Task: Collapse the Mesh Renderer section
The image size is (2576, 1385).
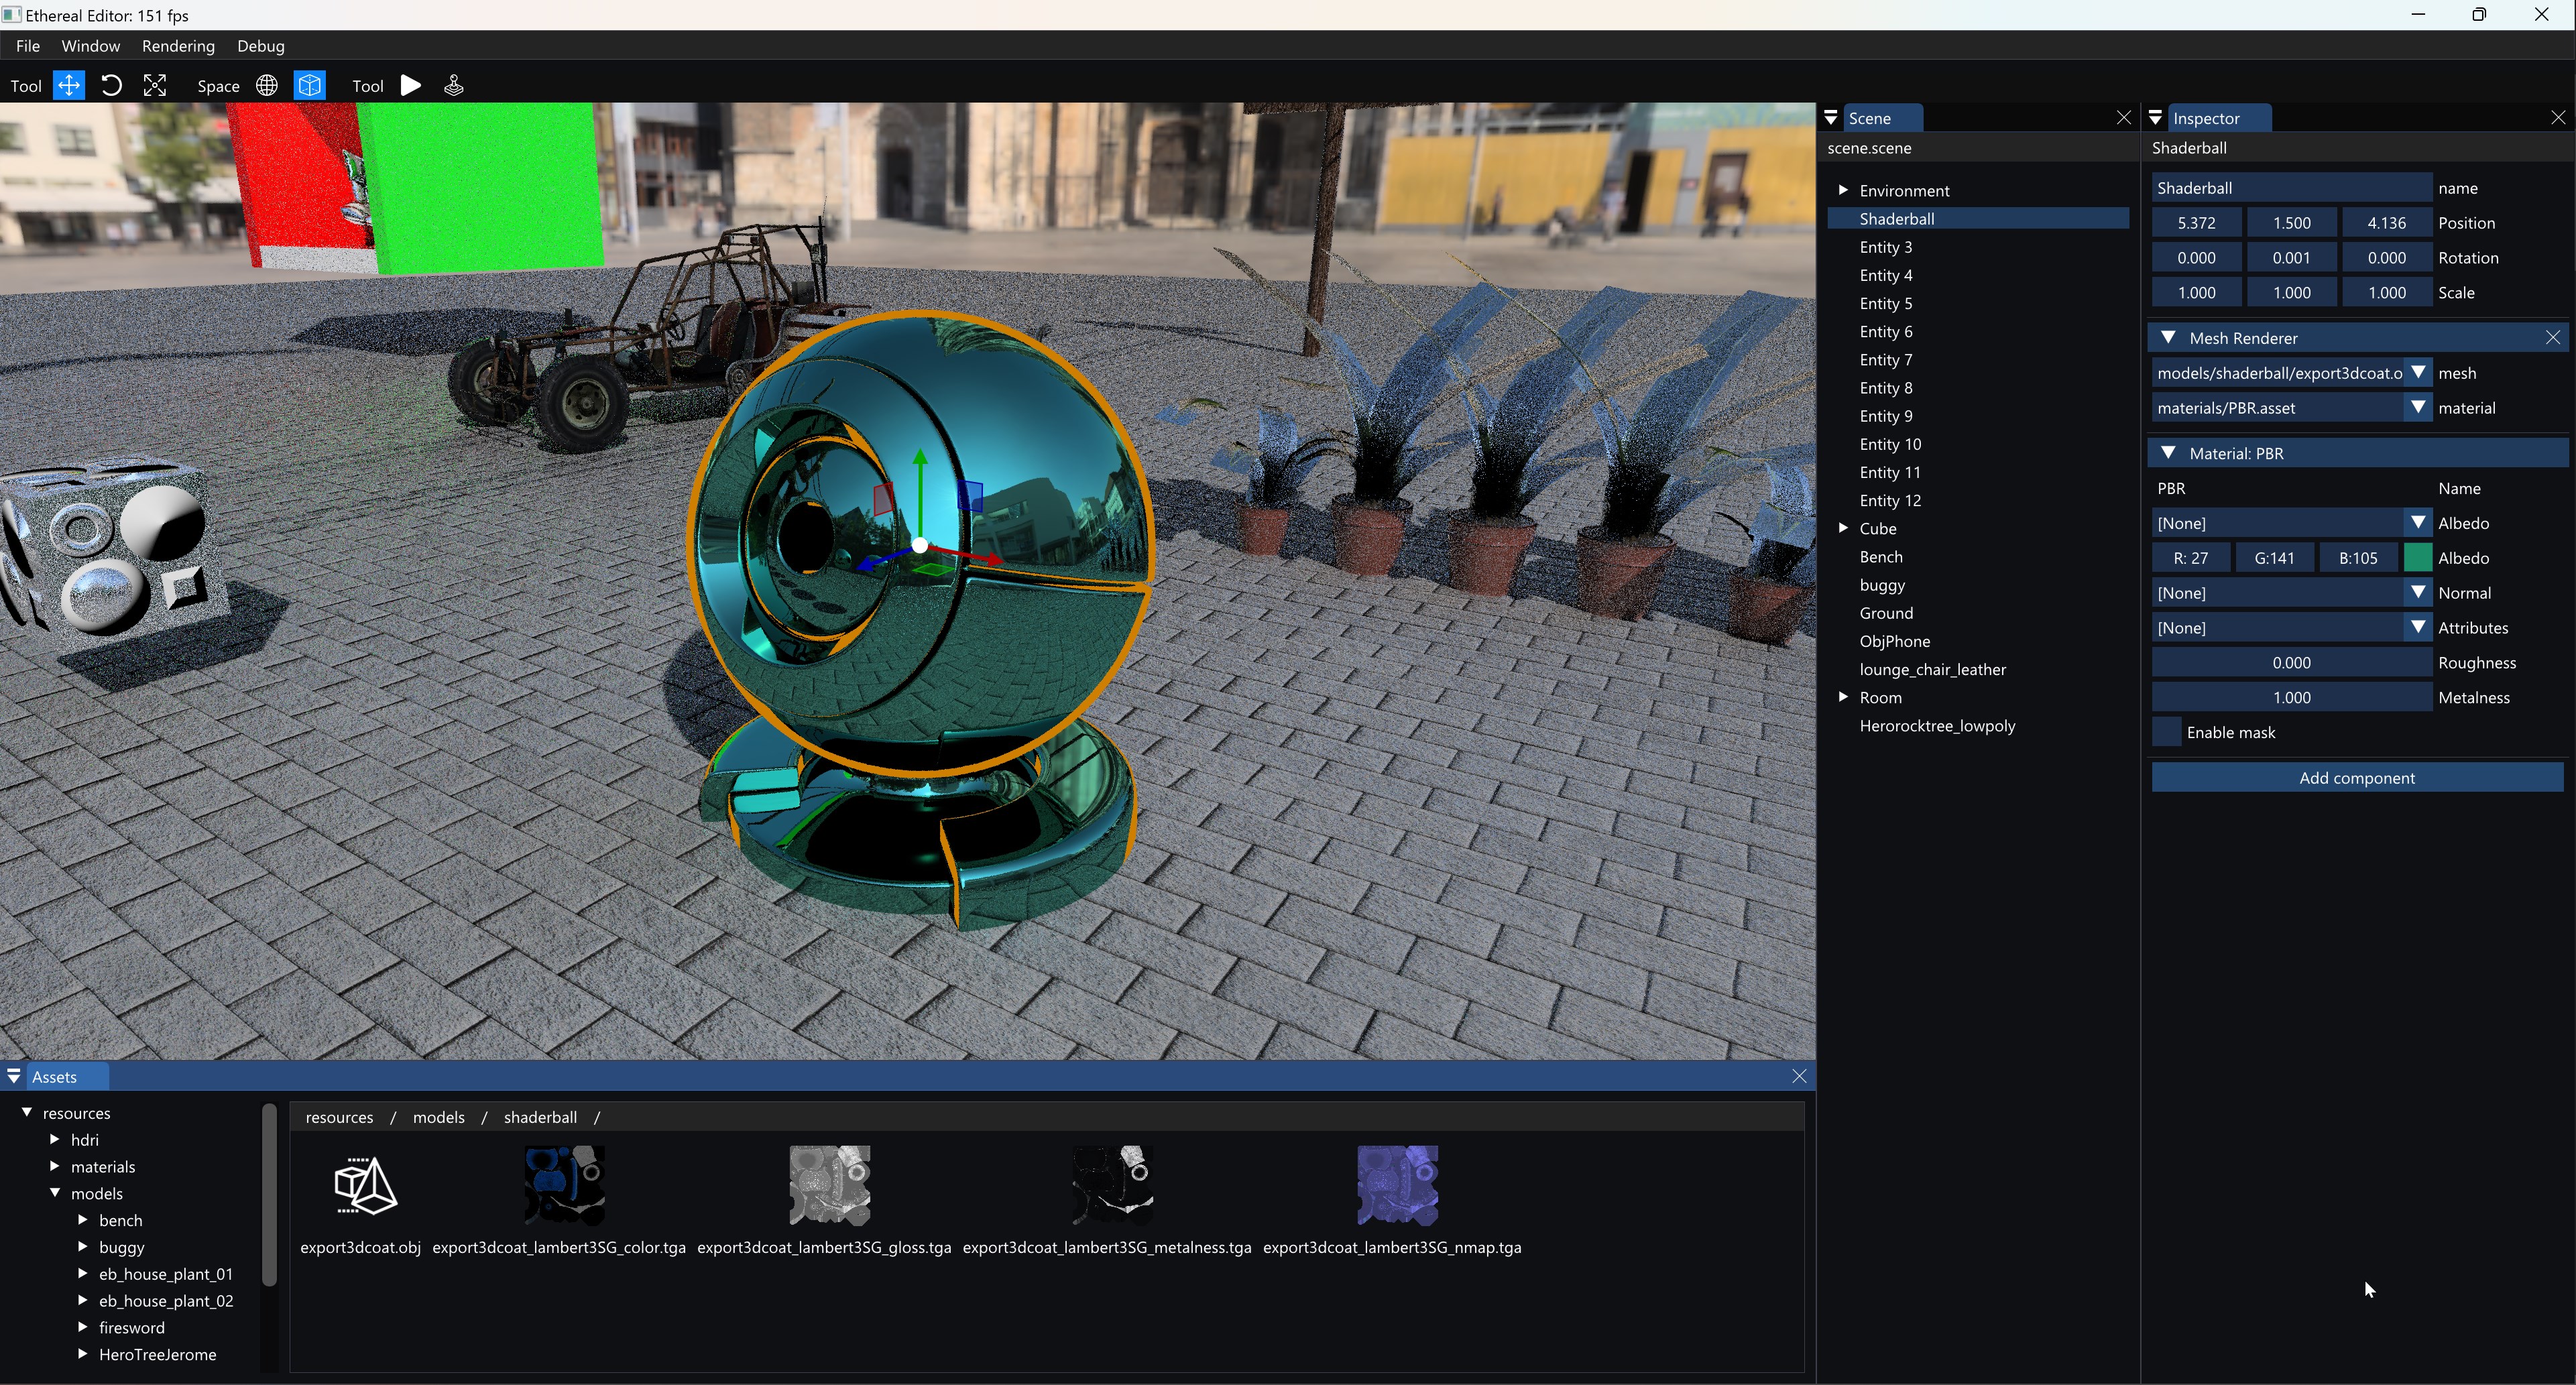Action: click(x=2168, y=338)
